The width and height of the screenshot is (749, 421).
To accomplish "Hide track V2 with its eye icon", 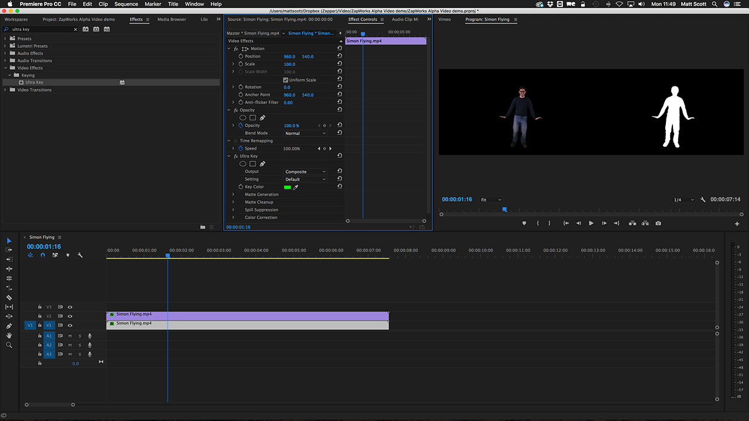I will click(70, 316).
